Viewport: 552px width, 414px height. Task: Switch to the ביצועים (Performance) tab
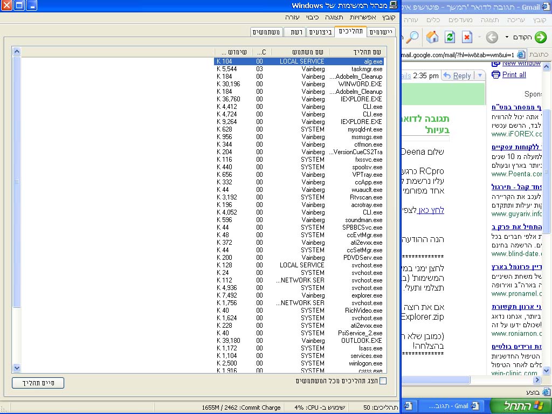tap(320, 32)
